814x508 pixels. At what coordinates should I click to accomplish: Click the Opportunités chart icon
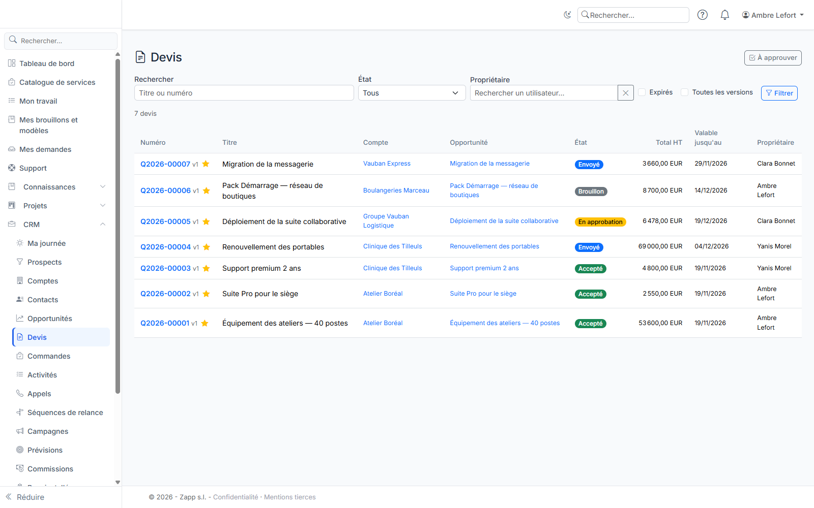[20, 318]
